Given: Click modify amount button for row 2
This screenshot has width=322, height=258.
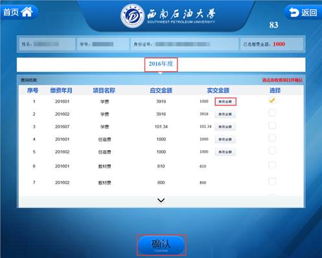Looking at the screenshot, I should pyautogui.click(x=225, y=114).
